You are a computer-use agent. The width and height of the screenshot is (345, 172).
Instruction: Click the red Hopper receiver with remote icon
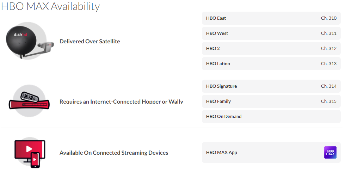click(29, 102)
